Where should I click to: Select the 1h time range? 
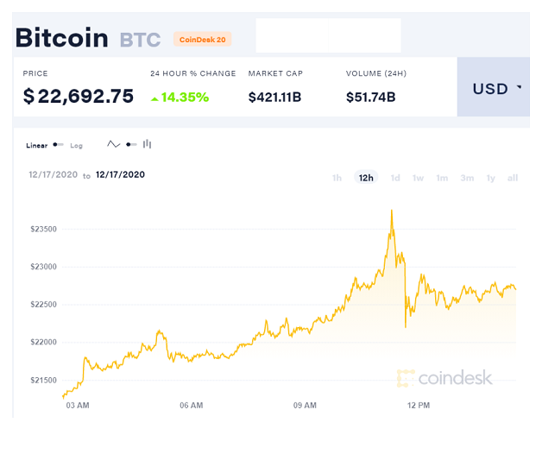[x=337, y=178]
